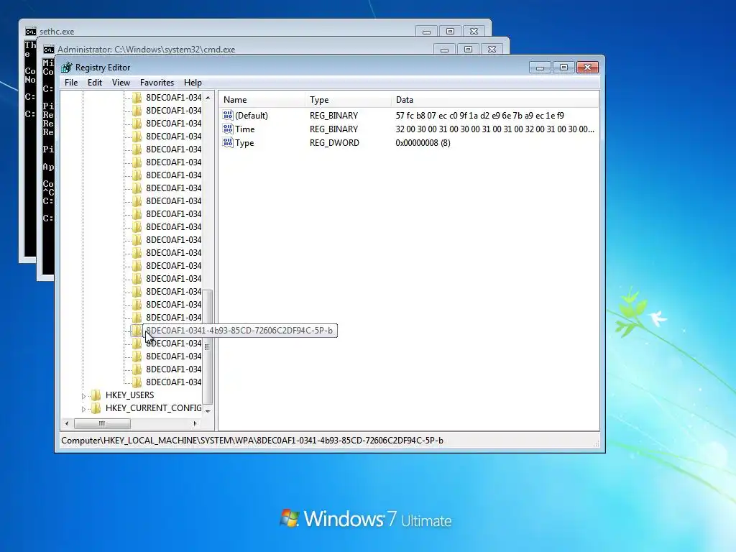Open the File menu
This screenshot has height=552, width=736.
tap(71, 83)
